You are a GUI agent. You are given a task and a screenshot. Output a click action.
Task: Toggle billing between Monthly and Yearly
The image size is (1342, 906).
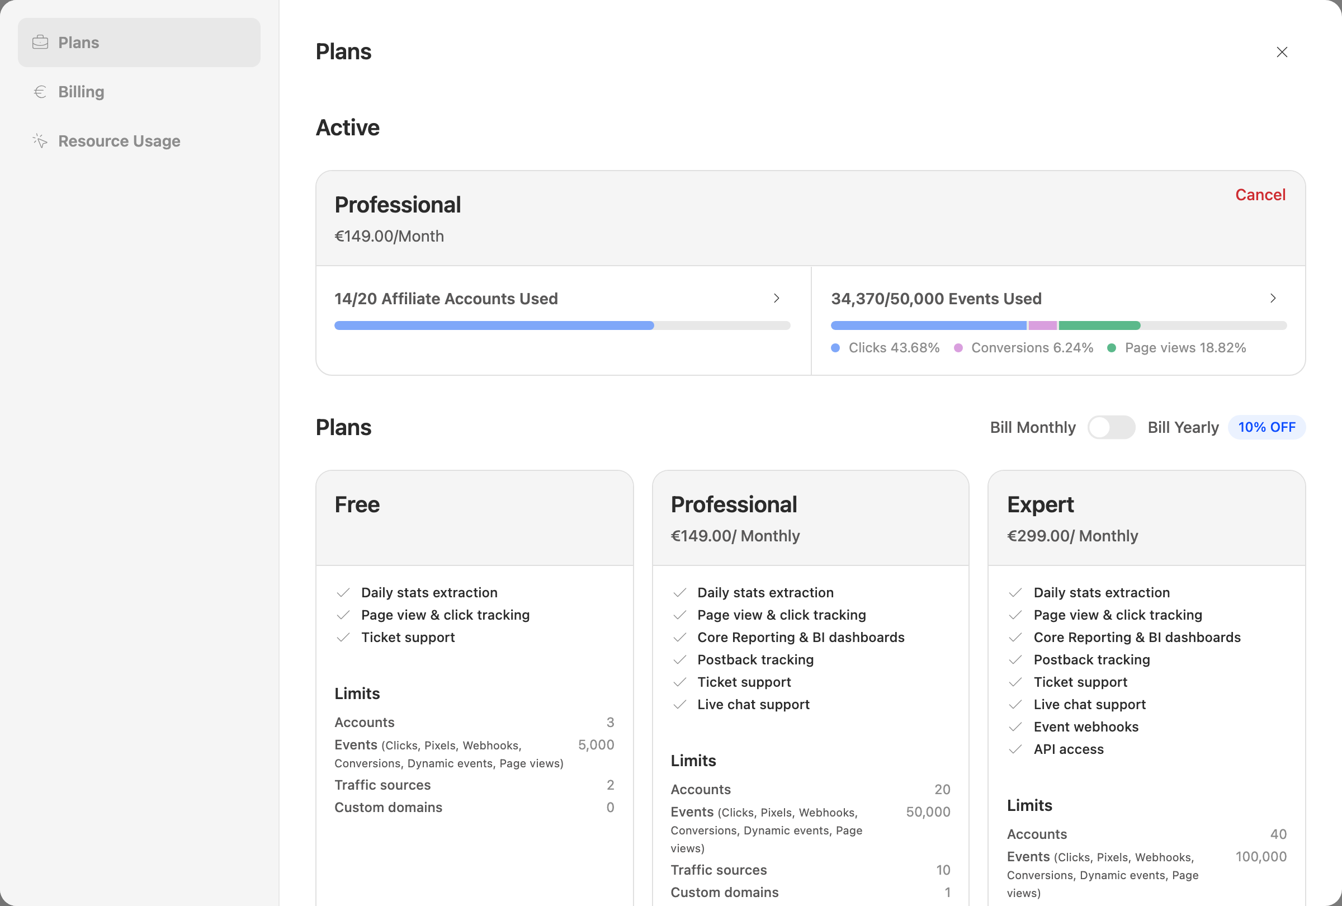point(1111,427)
